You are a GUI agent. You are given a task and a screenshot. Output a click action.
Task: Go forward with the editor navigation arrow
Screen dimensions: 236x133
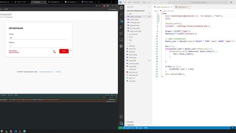165,2
